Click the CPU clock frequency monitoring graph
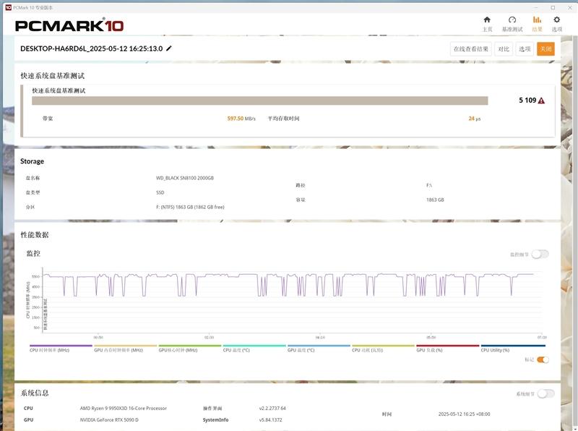 click(x=292, y=299)
